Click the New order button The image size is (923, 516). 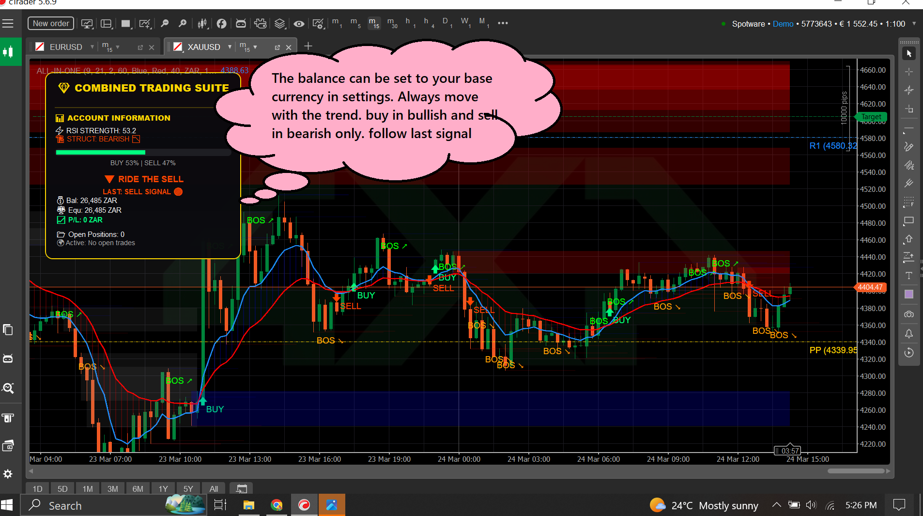(x=51, y=23)
